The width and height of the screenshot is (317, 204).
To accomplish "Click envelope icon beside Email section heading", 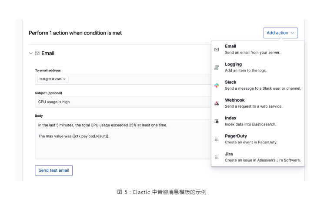I will point(37,53).
